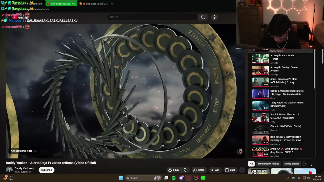Open Discord from the taskbar
Viewport: 324px width, 182px height.
[181, 178]
